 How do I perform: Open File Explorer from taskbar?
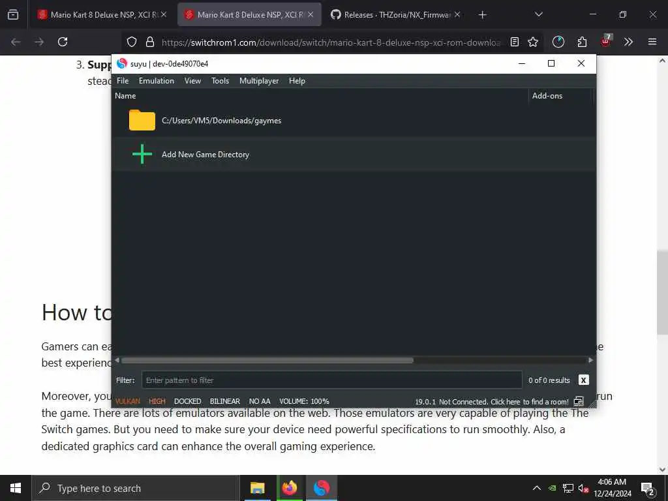(257, 488)
